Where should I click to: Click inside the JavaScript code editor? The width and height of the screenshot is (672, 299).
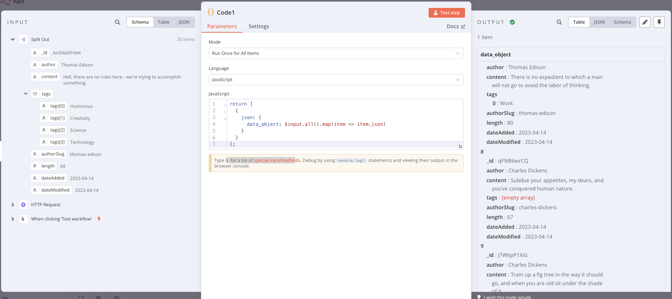[336, 124]
